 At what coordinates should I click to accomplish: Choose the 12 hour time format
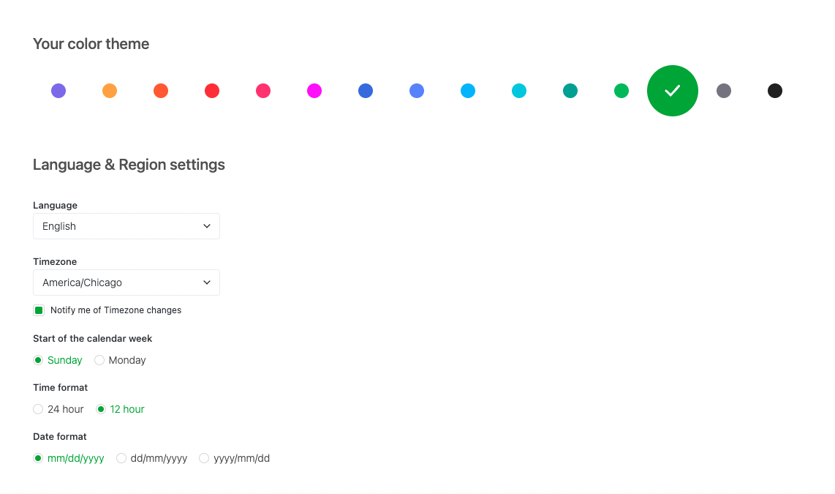coord(101,409)
